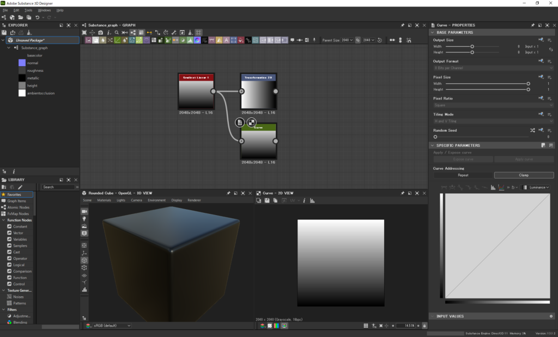The width and height of the screenshot is (558, 337).
Task: Adjust the Output Size Width slider
Action: 472,47
